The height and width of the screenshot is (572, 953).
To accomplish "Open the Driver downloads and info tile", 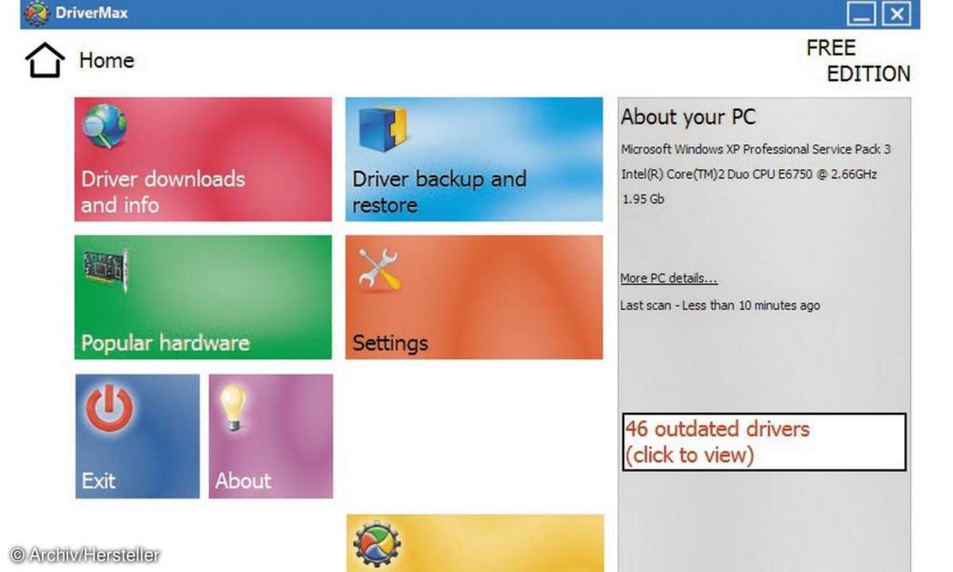I will tap(203, 159).
